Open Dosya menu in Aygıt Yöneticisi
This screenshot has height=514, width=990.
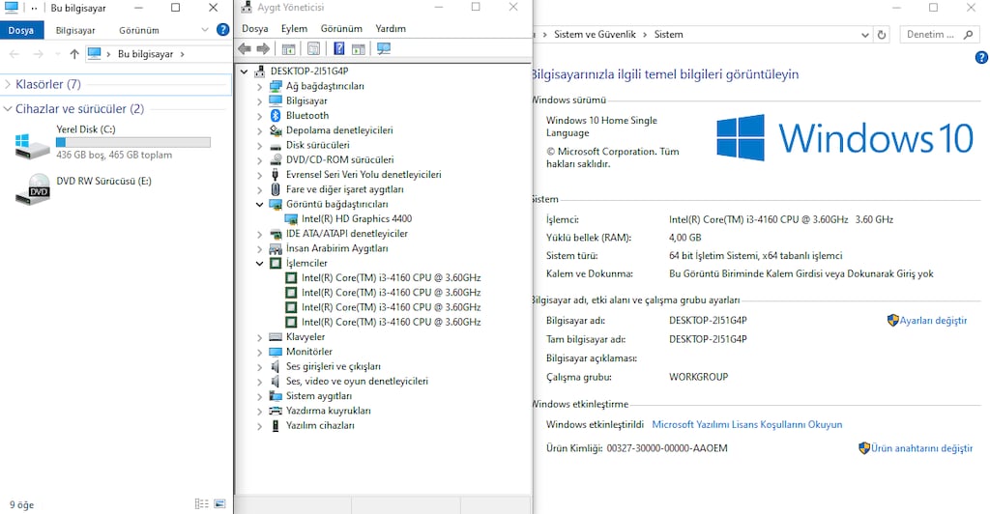coord(255,28)
